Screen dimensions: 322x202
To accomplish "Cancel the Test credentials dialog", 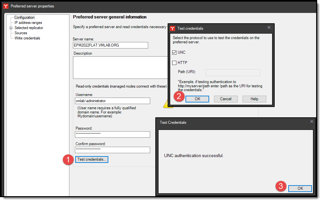I will click(x=226, y=99).
